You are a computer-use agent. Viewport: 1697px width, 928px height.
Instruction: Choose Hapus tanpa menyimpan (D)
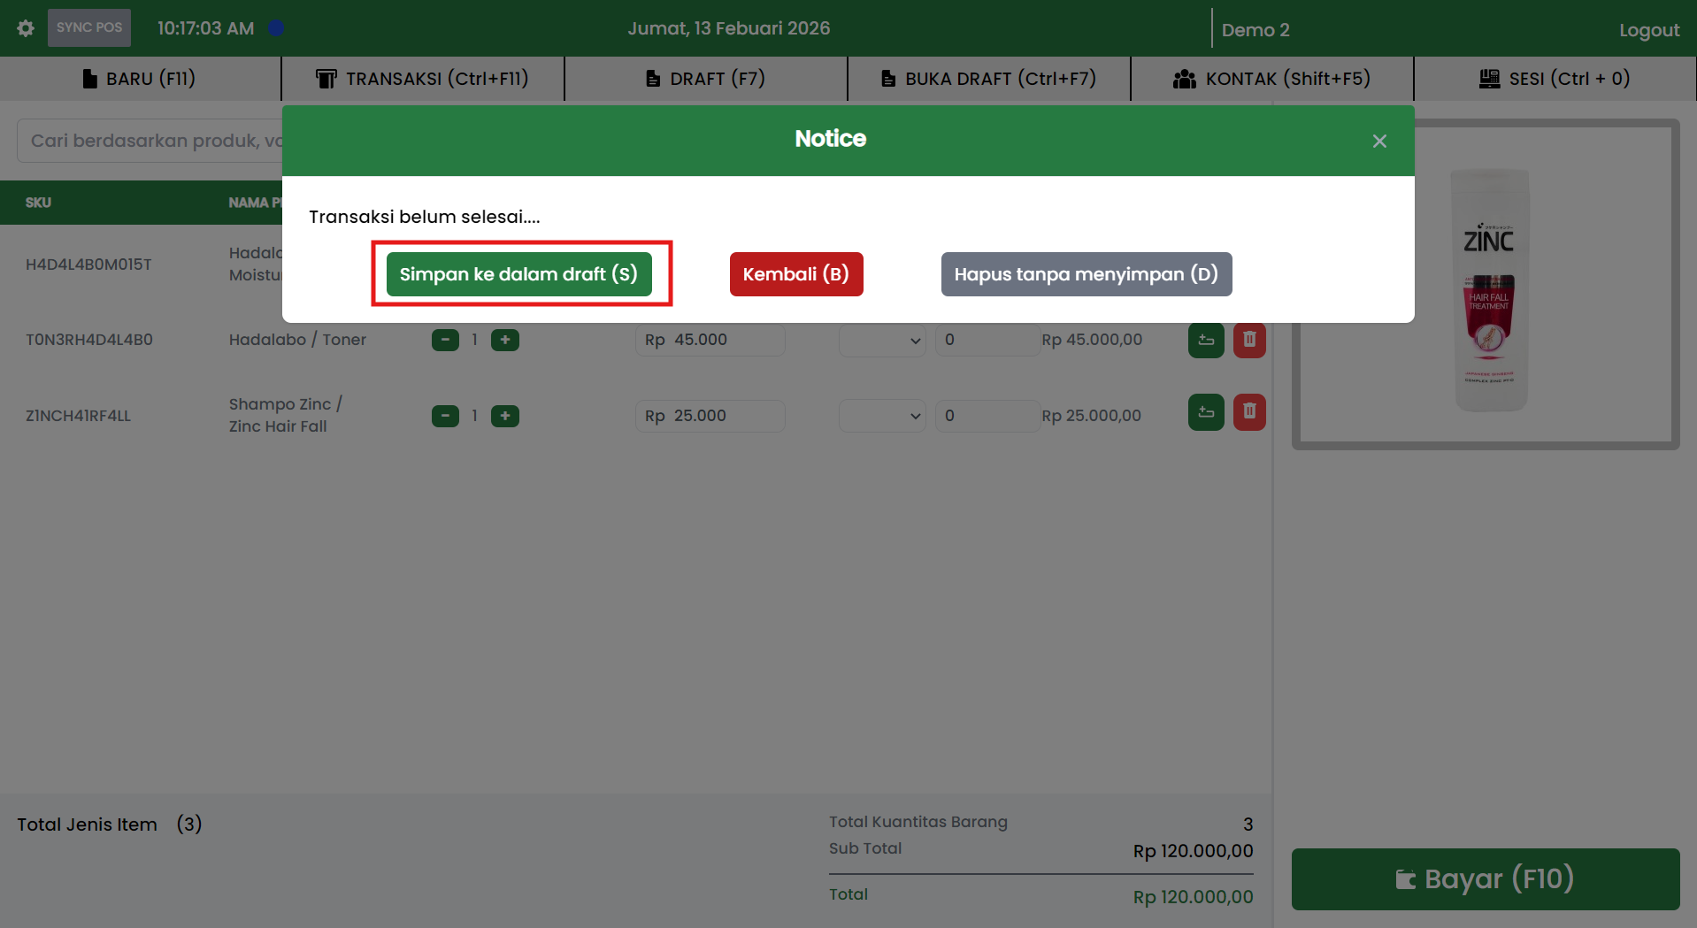click(x=1086, y=274)
